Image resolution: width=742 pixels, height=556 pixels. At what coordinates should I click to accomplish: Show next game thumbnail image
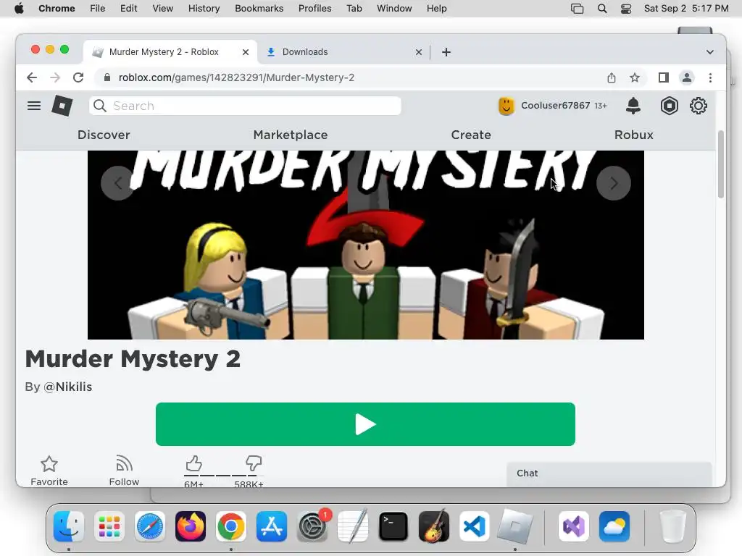(x=614, y=183)
